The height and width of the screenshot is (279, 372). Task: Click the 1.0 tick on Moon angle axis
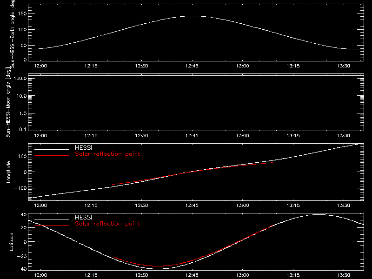[x=23, y=113]
